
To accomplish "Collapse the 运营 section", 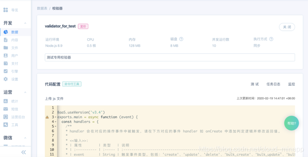I will click(x=25, y=92).
